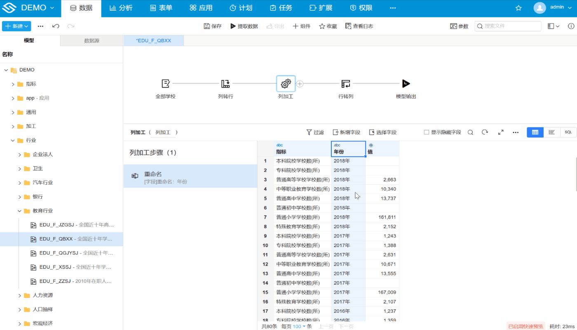Switch to the 数据源 tab
The height and width of the screenshot is (330, 577).
point(91,40)
